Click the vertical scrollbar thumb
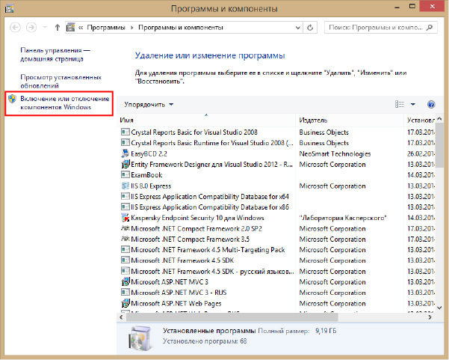 (x=439, y=145)
